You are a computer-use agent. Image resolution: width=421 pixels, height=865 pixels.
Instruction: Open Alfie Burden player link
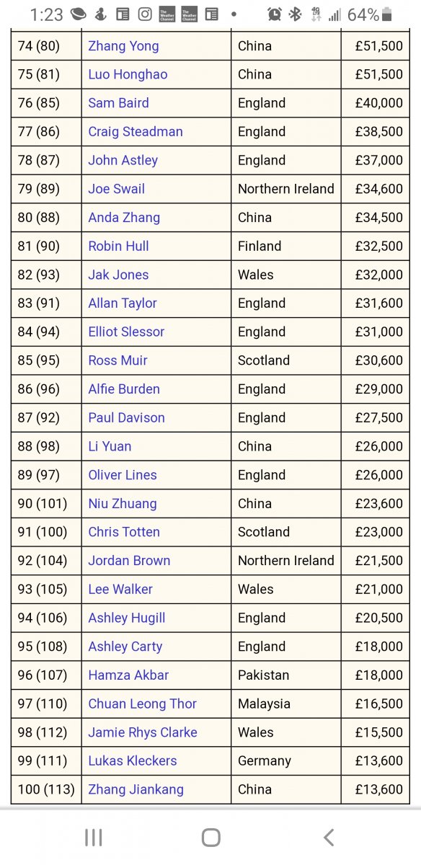(x=124, y=389)
